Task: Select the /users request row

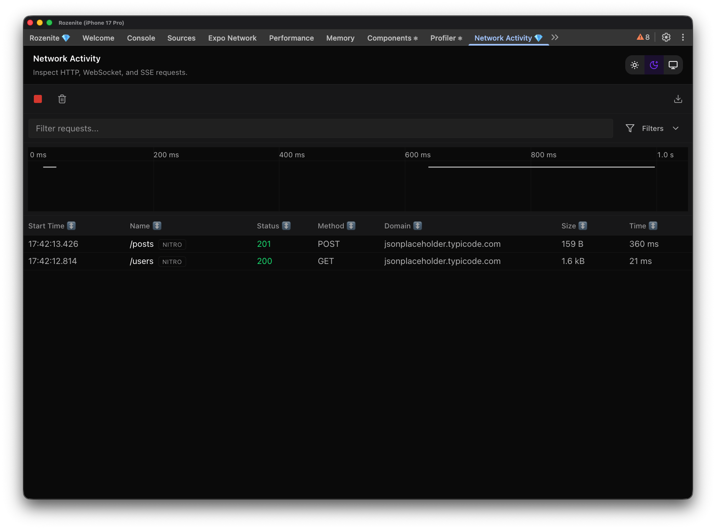Action: (358, 261)
